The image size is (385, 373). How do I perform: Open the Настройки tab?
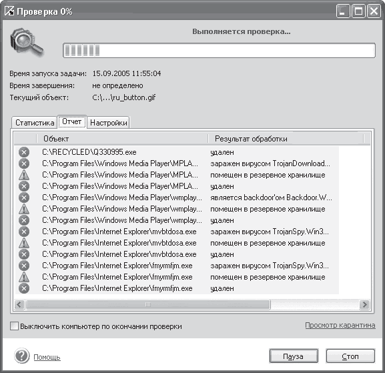(108, 123)
